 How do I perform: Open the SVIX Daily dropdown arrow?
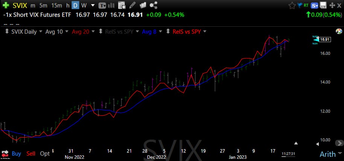click(x=41, y=32)
